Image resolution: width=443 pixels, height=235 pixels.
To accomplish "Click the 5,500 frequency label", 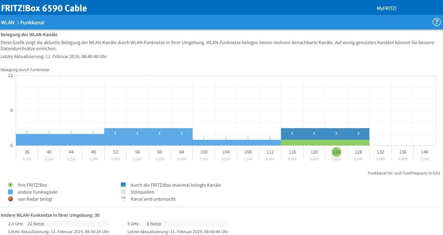I will pyautogui.click(x=204, y=159).
